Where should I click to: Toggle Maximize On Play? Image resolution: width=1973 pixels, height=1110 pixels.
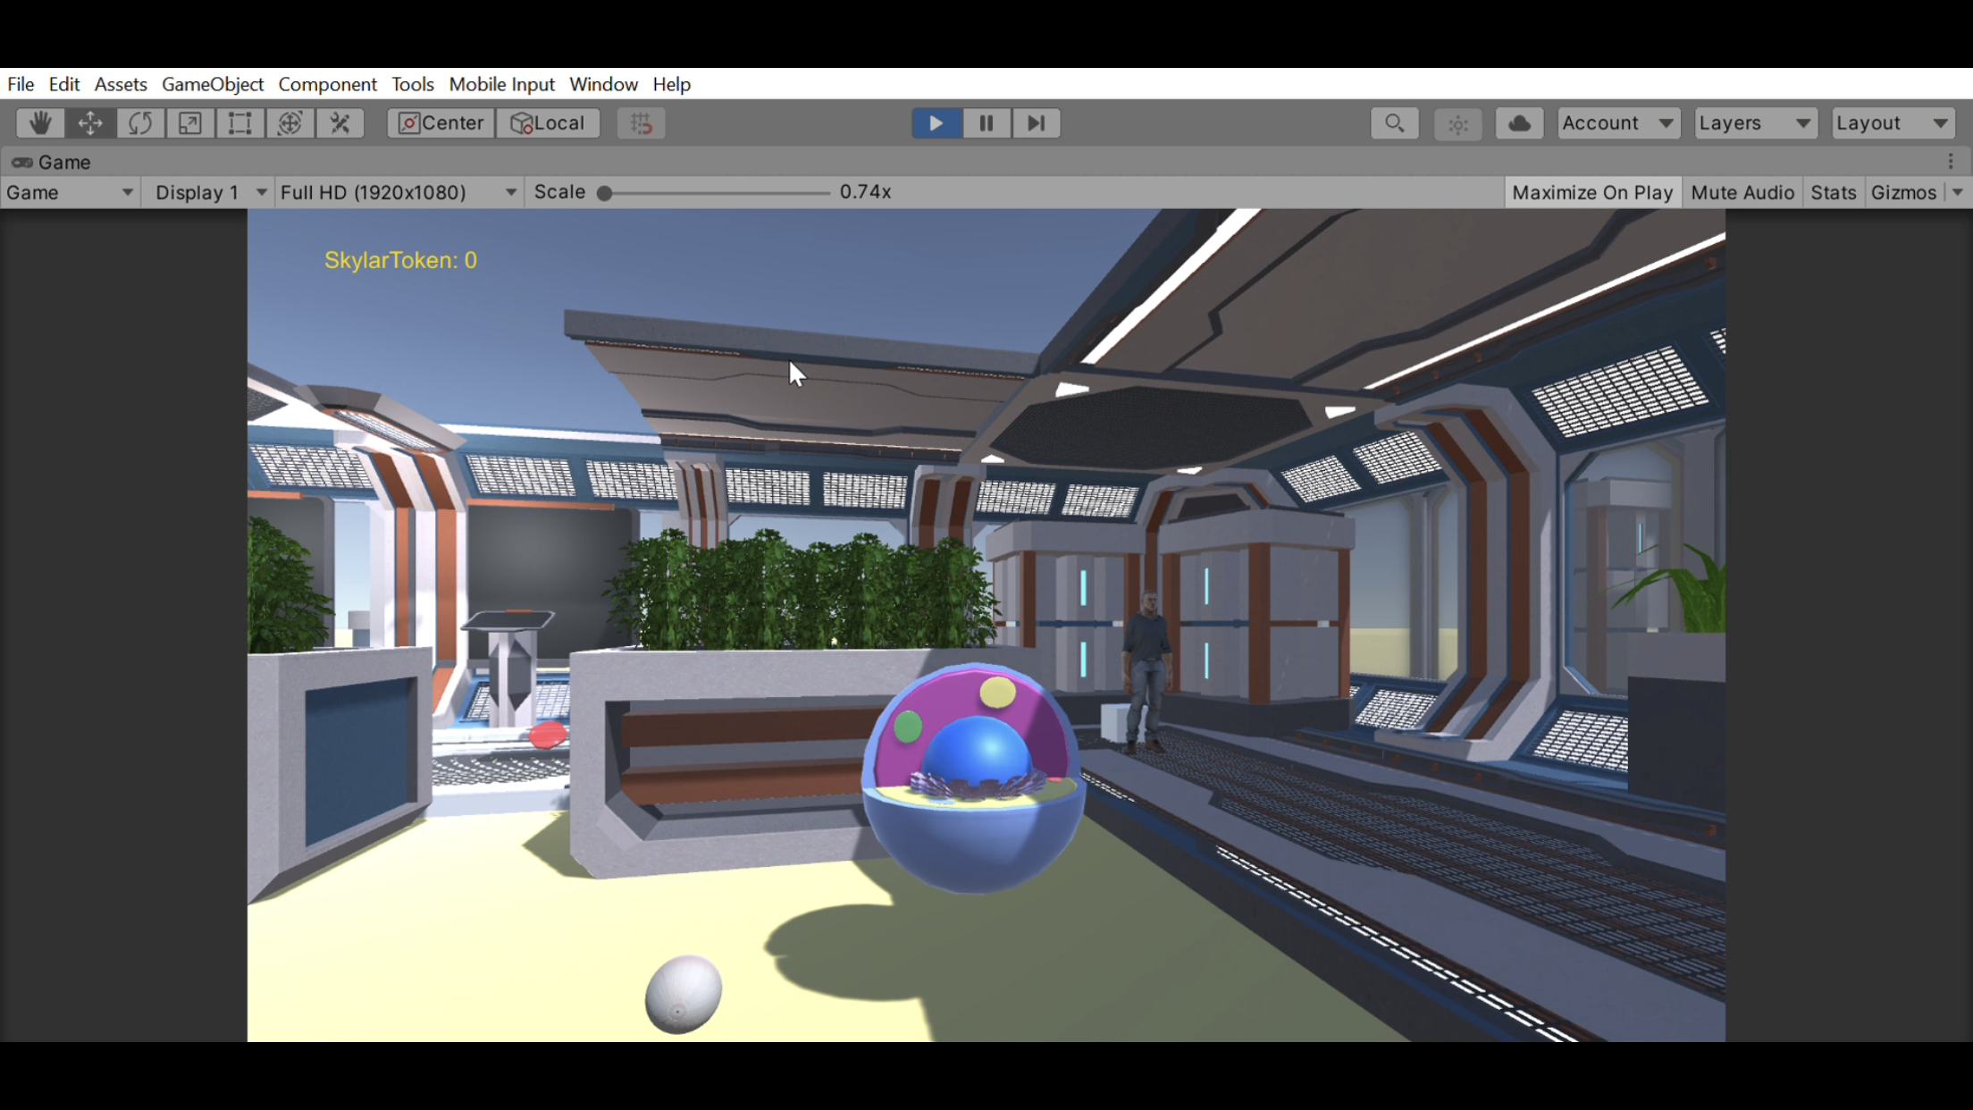[1591, 192]
